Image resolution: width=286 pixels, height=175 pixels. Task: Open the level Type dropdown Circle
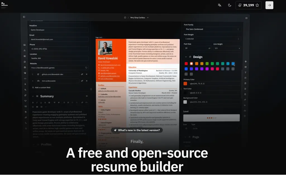pyautogui.click(x=215, y=128)
